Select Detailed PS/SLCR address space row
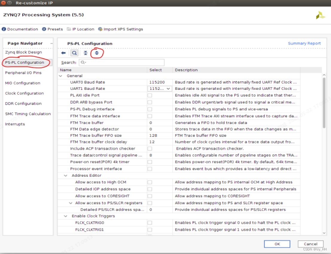Screen dimensions: 331x254 [x=179, y=210]
